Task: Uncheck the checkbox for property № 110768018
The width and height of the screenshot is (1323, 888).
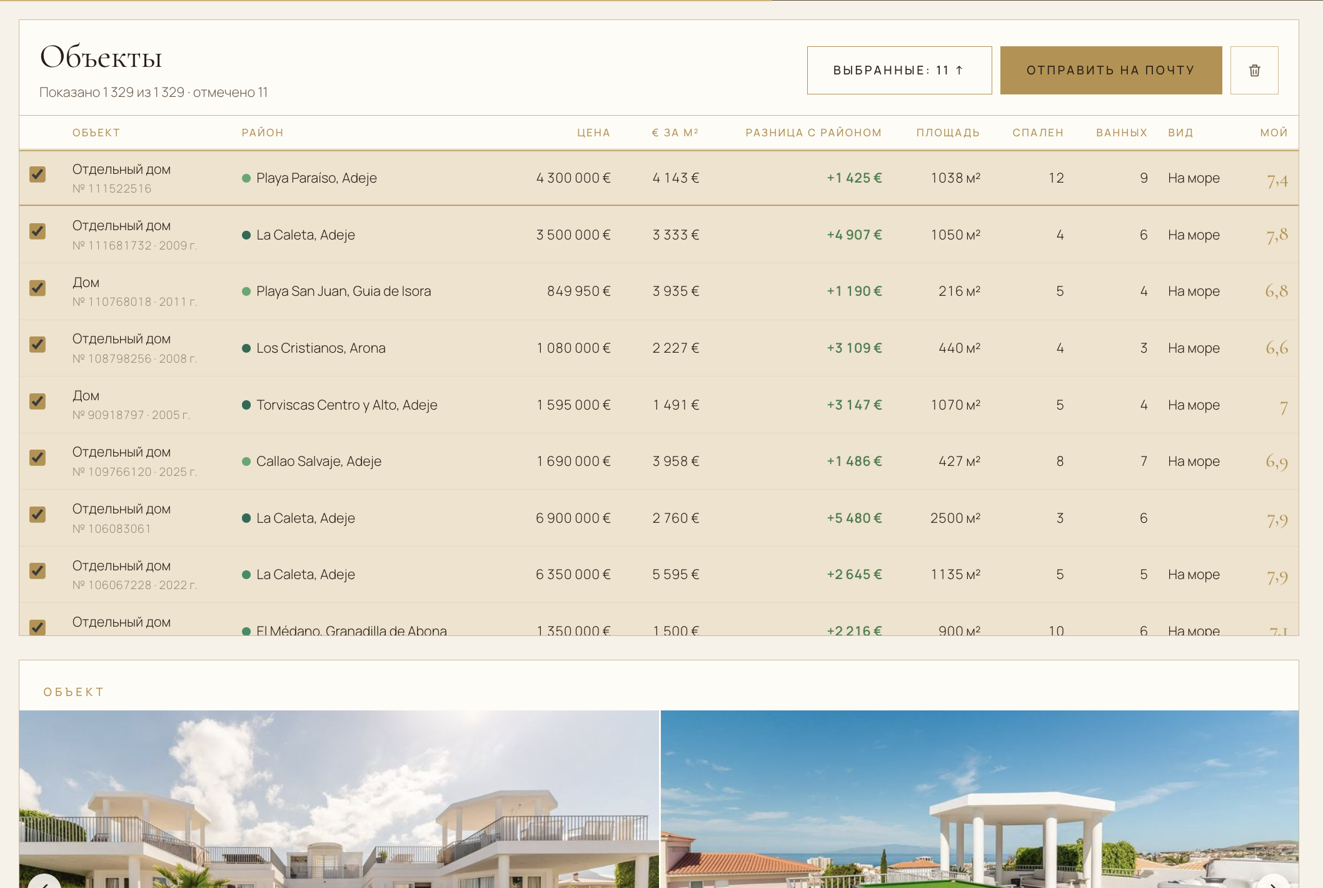Action: 38,288
